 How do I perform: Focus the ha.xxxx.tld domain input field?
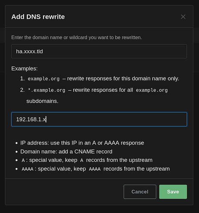point(99,51)
